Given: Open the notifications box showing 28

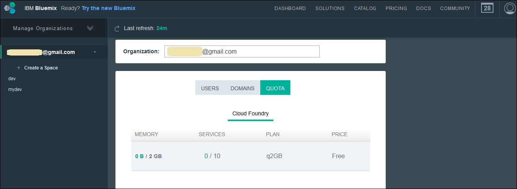Looking at the screenshot, I should point(487,8).
